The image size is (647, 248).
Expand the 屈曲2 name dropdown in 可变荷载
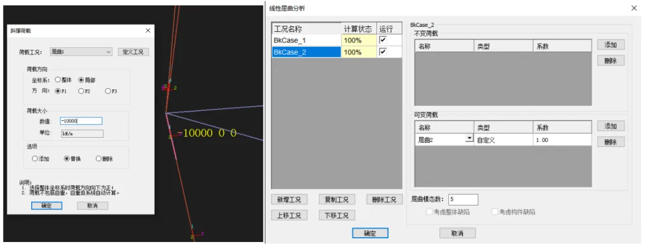468,140
